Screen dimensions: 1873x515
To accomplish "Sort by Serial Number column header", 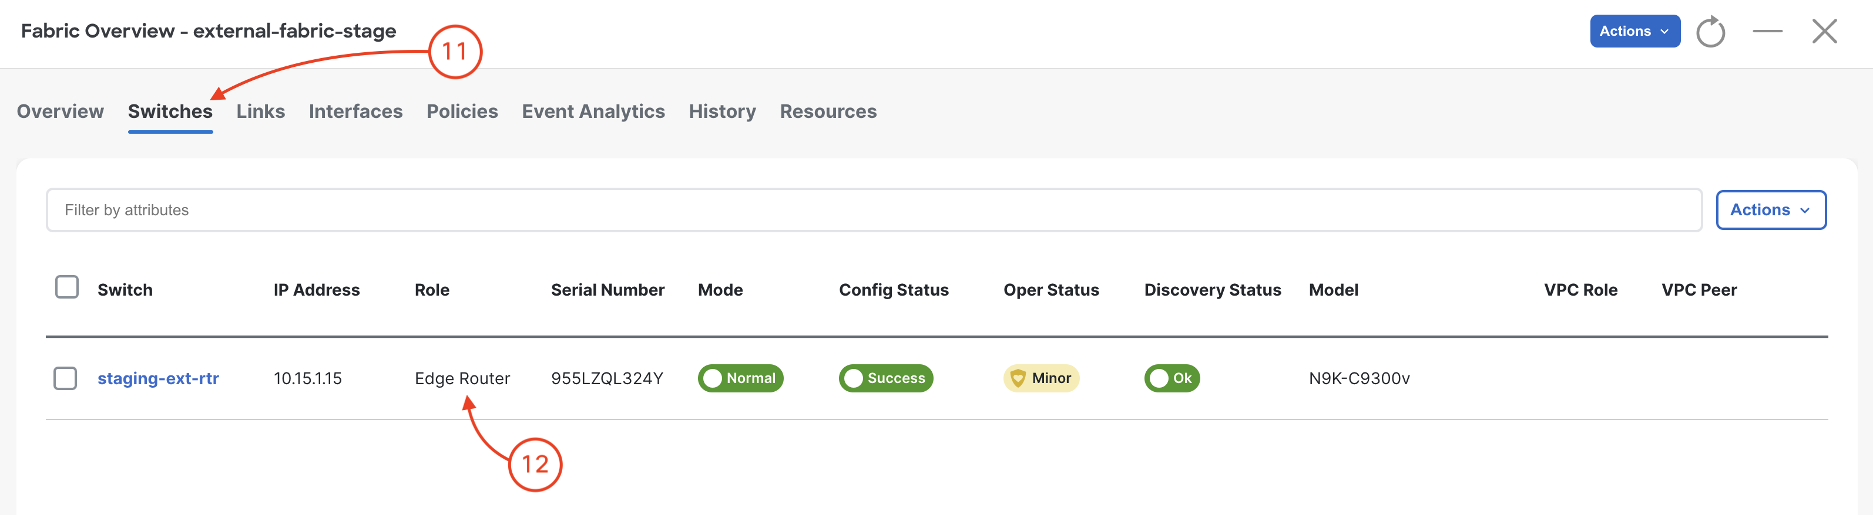I will 608,290.
